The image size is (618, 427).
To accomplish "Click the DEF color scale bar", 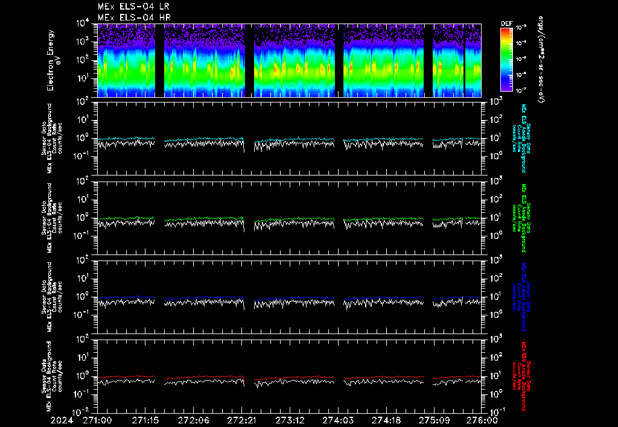I will [x=506, y=59].
